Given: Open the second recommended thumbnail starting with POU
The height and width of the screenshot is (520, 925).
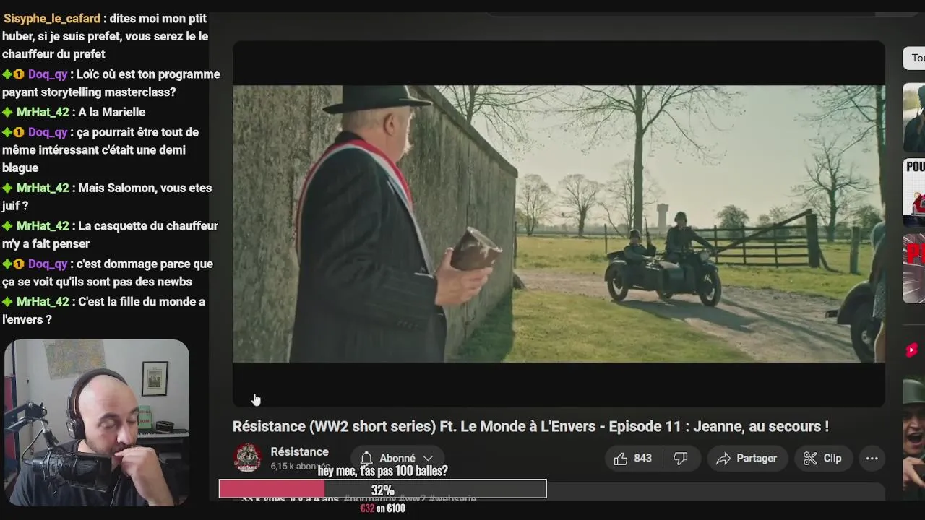Looking at the screenshot, I should [914, 193].
